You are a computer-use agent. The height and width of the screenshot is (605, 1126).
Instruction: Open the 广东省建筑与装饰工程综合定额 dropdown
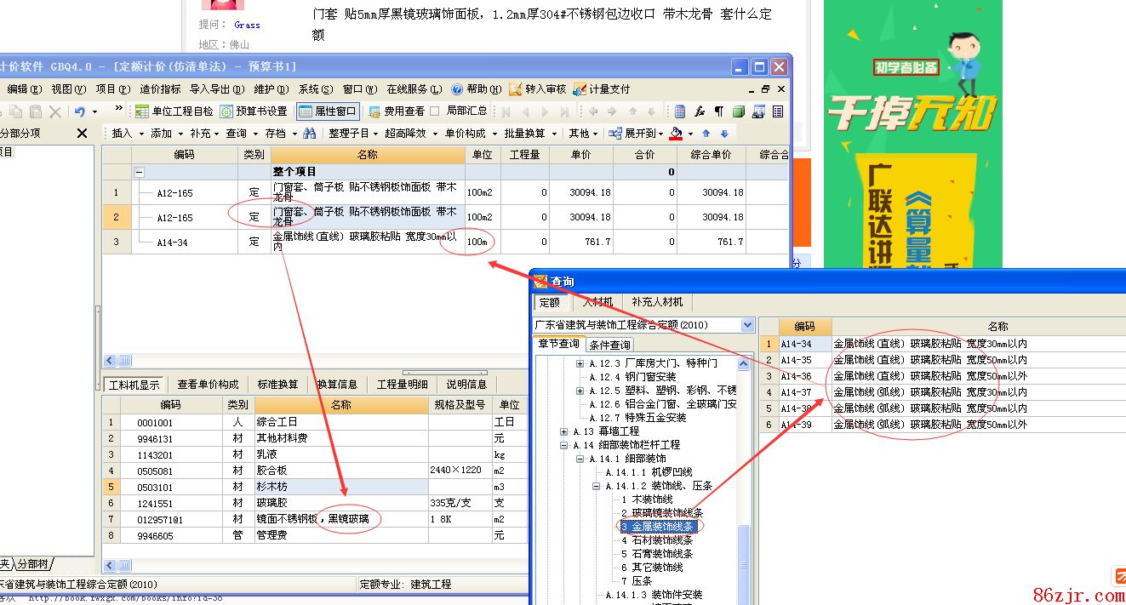pyautogui.click(x=747, y=325)
